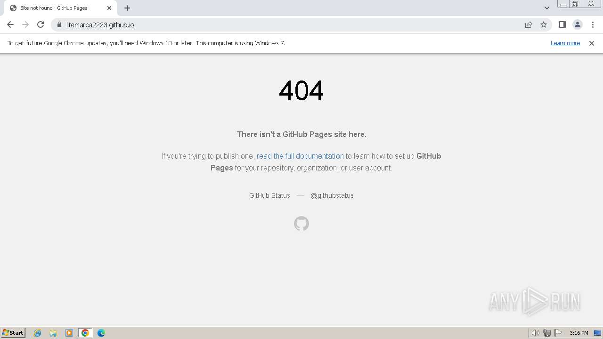Switch to Chrome in the taskbar
Screen dimensions: 603x339
pos(85,333)
